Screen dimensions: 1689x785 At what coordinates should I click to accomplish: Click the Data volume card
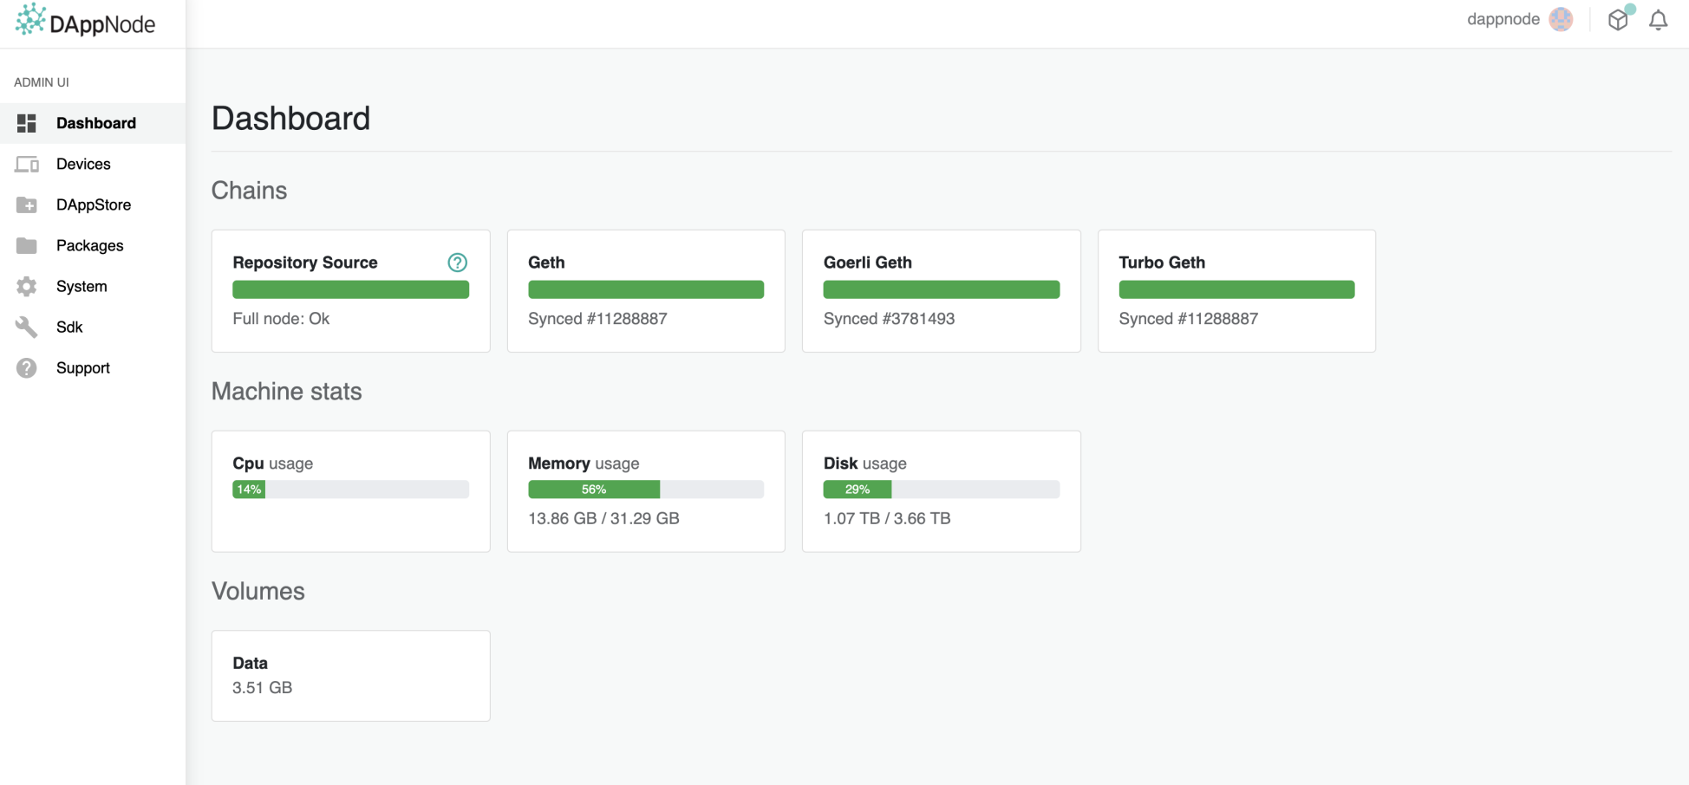[x=350, y=675]
